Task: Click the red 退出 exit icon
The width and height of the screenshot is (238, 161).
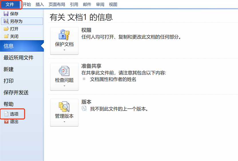Action: (6, 121)
